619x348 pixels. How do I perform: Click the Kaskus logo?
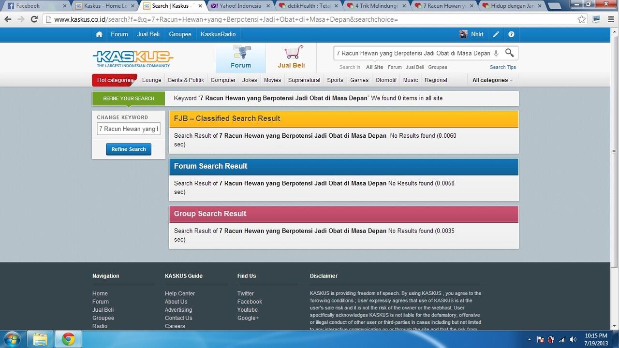(x=133, y=58)
